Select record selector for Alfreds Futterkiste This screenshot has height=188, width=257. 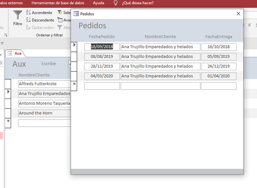coord(8,84)
